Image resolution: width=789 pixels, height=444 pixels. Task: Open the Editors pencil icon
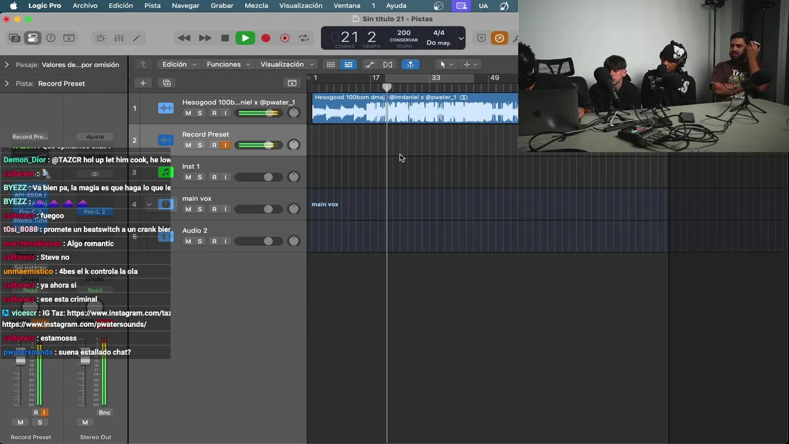coord(136,38)
